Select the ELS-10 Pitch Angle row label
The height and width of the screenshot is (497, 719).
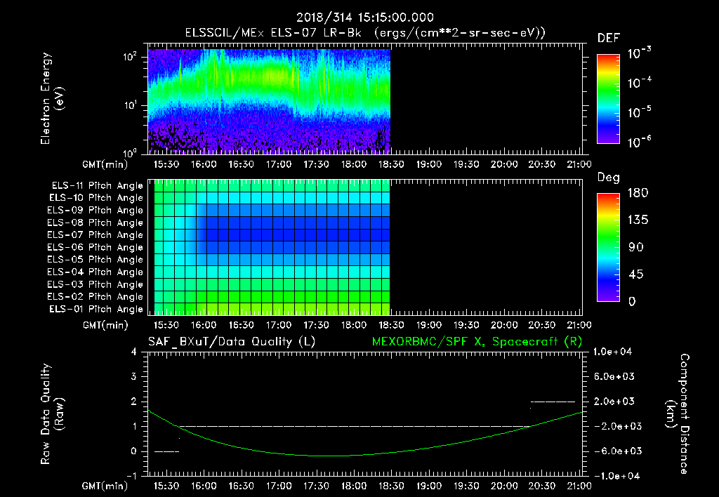coord(96,198)
